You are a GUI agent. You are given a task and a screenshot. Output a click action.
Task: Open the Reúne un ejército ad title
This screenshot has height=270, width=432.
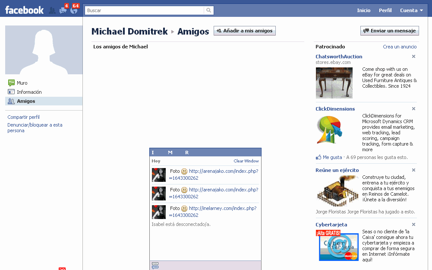(x=337, y=170)
